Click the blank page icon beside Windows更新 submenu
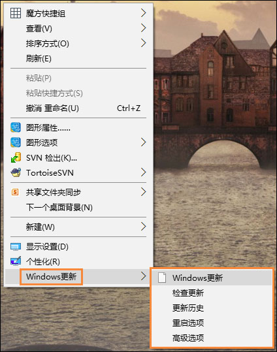This screenshot has width=277, height=352. point(162,278)
